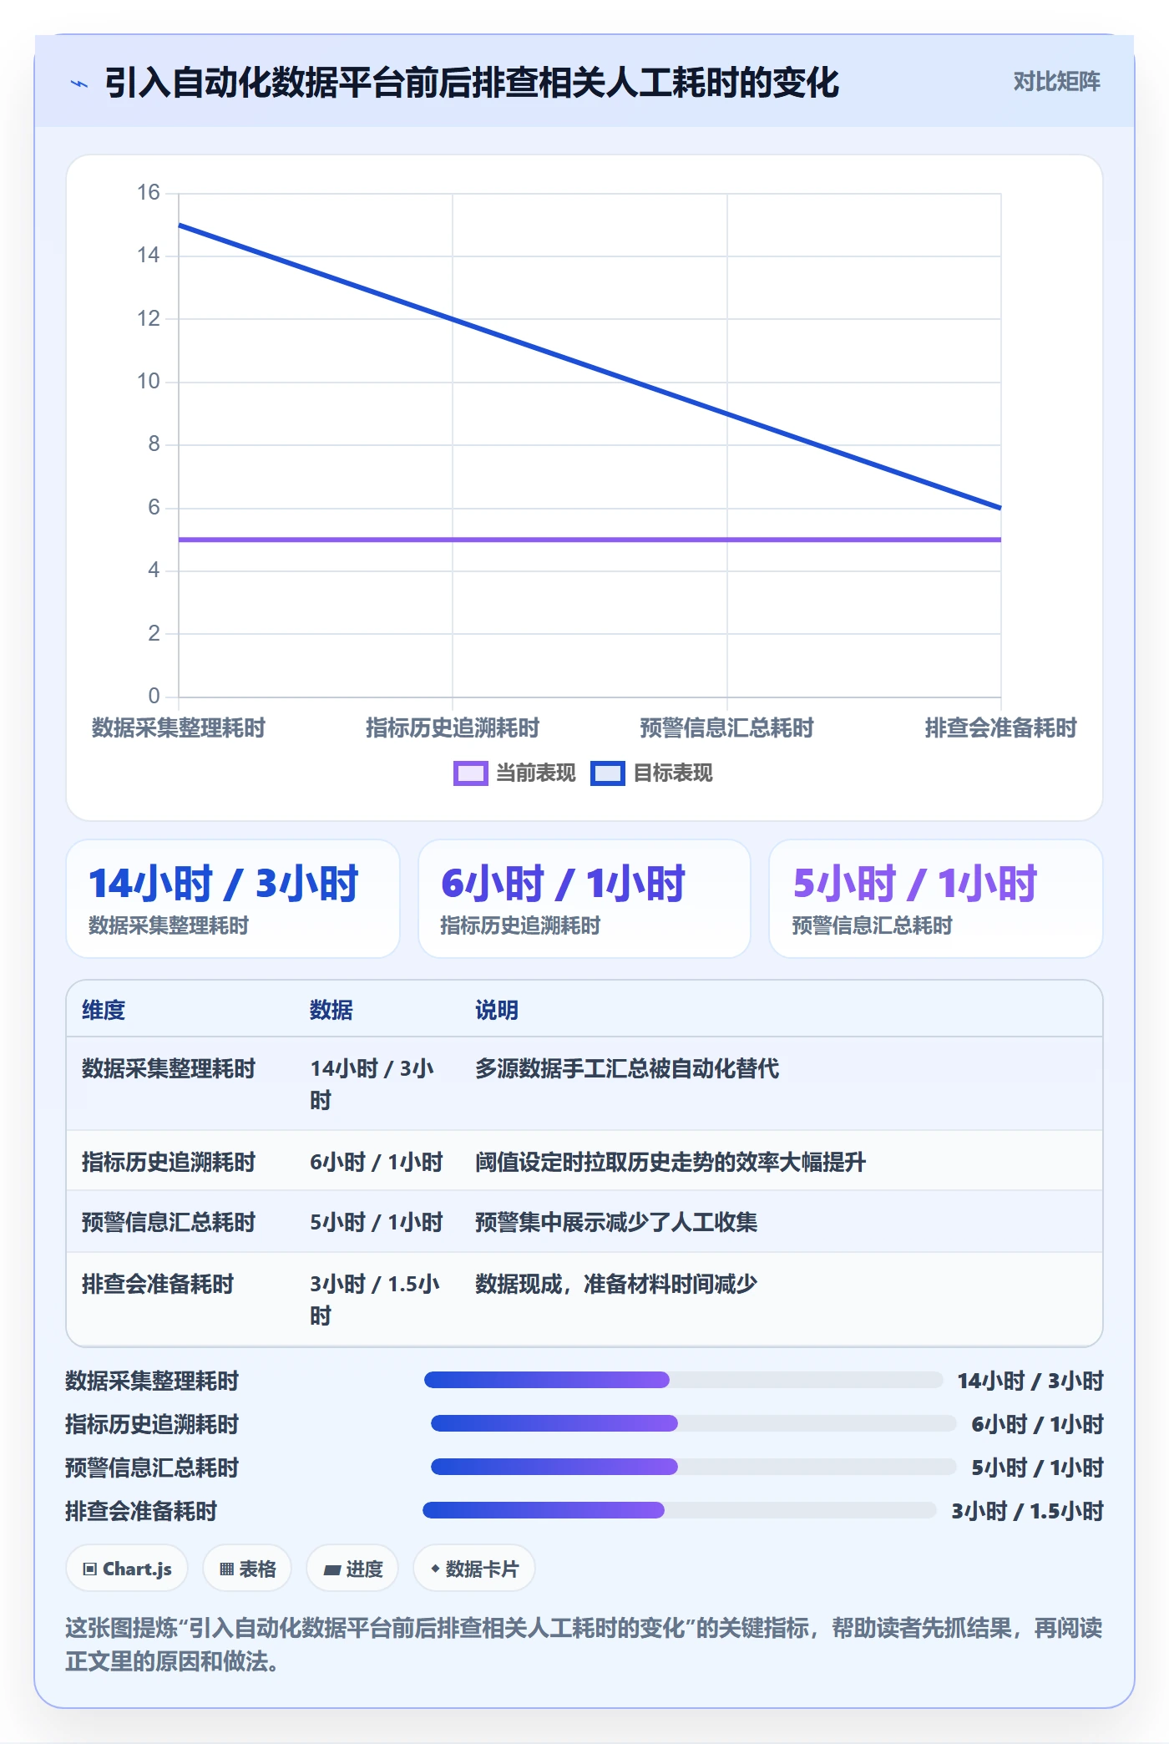Select the 预警信息汇总耗时 table row label
This screenshot has height=1744, width=1169.
(x=169, y=1222)
